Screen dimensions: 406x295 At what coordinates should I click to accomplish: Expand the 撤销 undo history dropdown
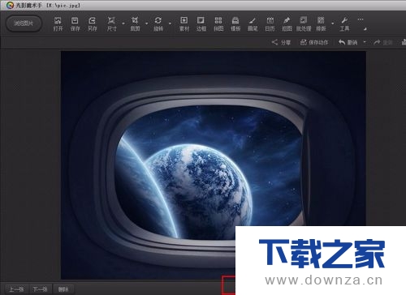(x=365, y=42)
